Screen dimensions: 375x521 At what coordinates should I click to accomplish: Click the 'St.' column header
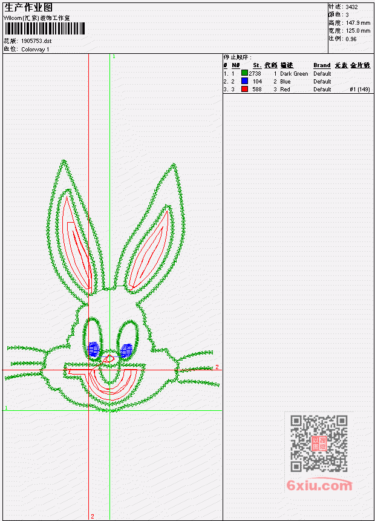pos(257,65)
